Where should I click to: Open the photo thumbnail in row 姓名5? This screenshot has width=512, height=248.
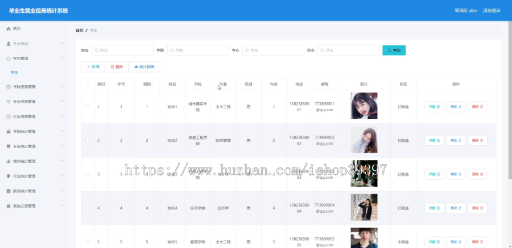point(364,238)
